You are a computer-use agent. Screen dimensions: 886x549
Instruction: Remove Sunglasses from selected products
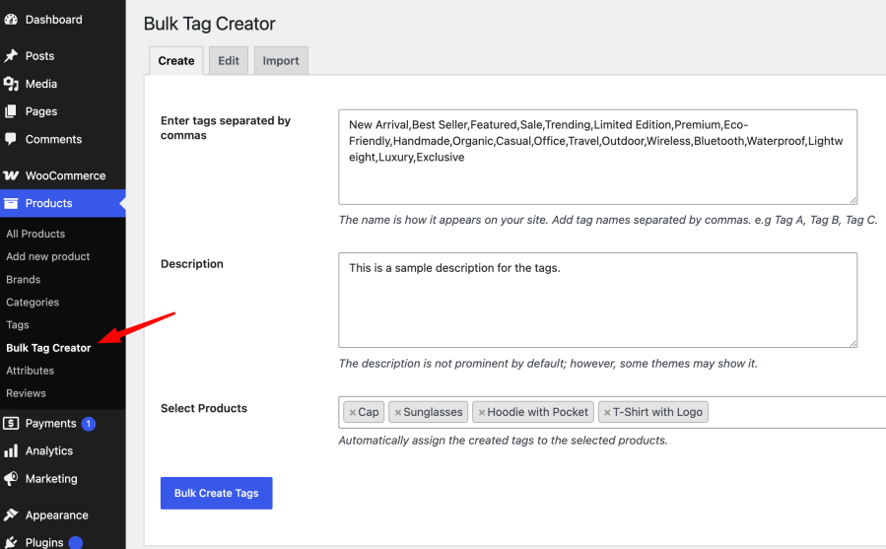click(398, 413)
